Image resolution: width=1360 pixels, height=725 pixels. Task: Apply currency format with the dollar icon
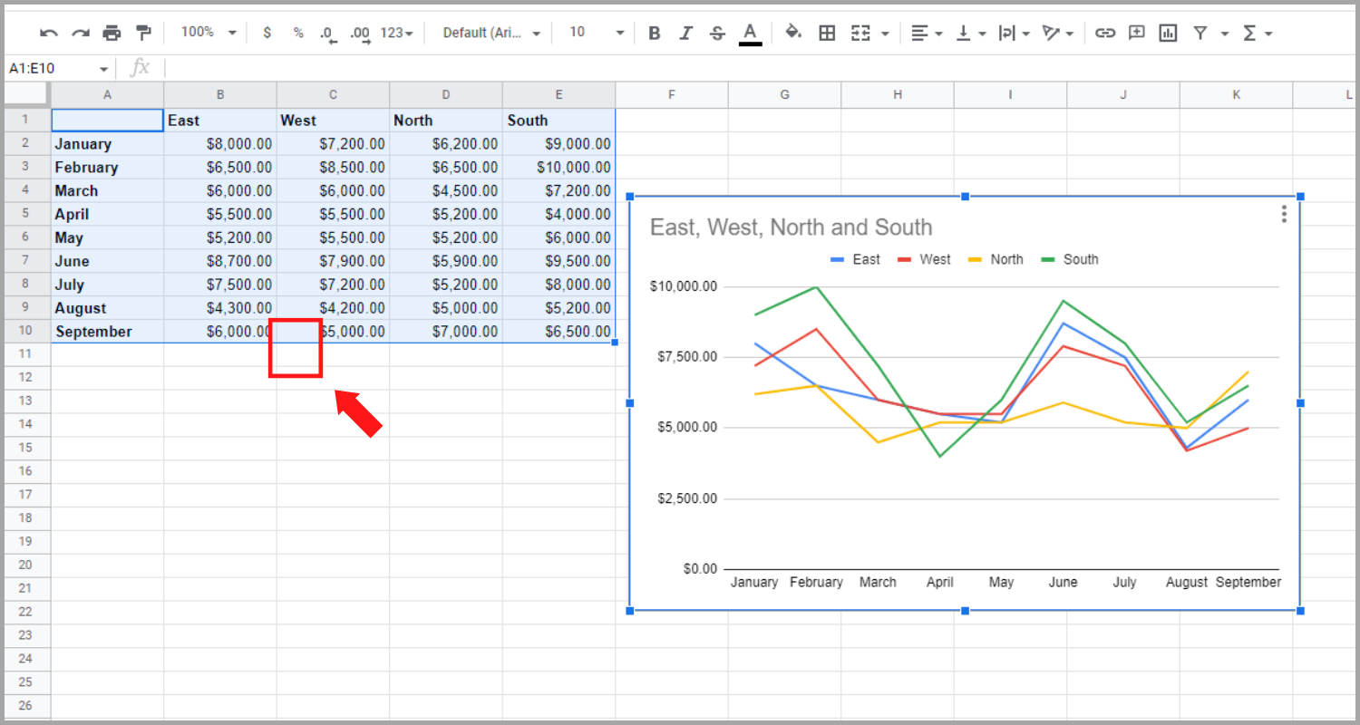click(267, 32)
